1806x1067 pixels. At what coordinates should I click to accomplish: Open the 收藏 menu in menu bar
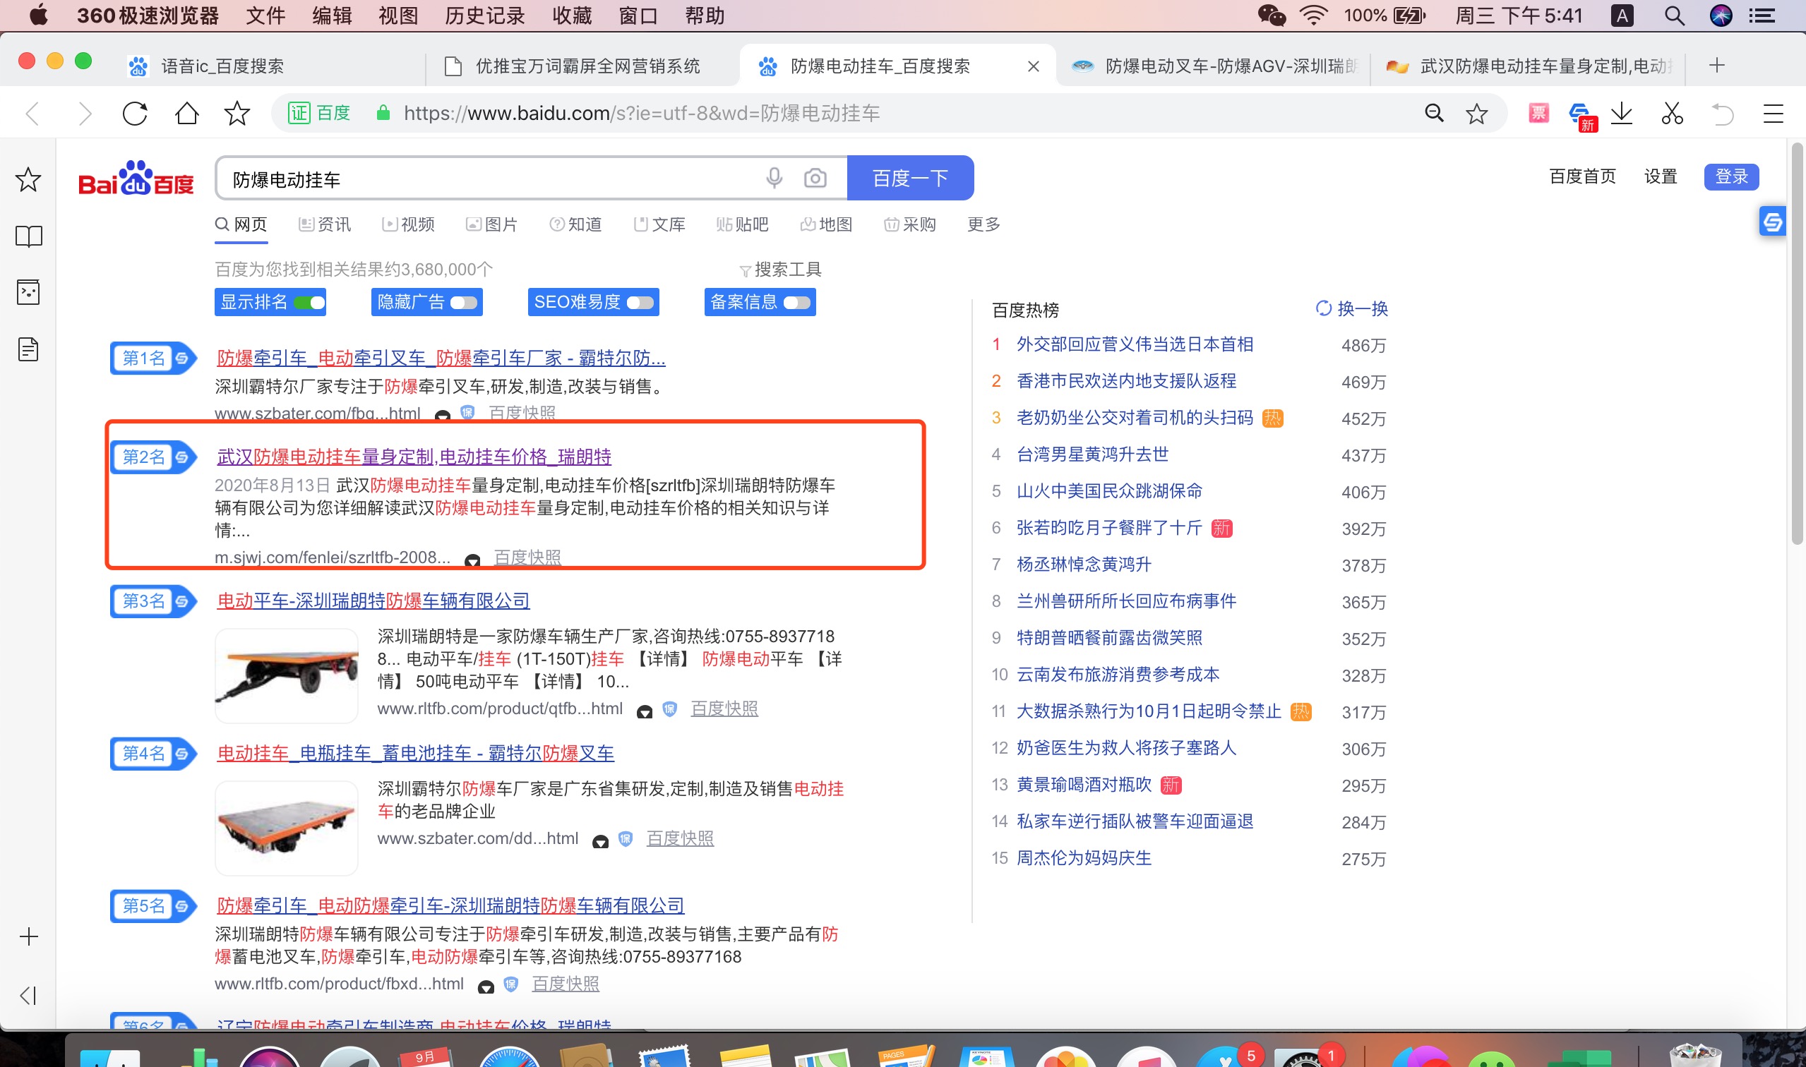[x=573, y=16]
